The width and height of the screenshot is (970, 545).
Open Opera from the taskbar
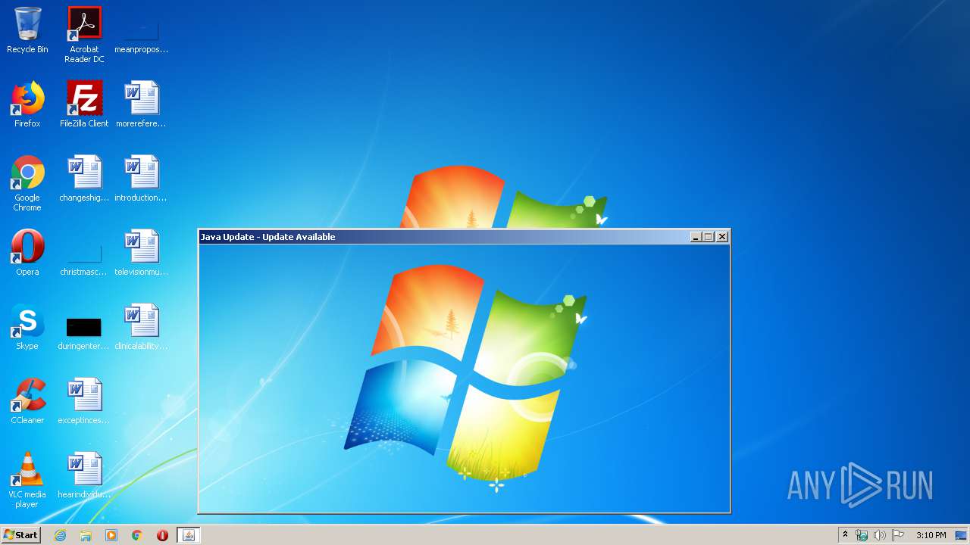click(x=162, y=535)
